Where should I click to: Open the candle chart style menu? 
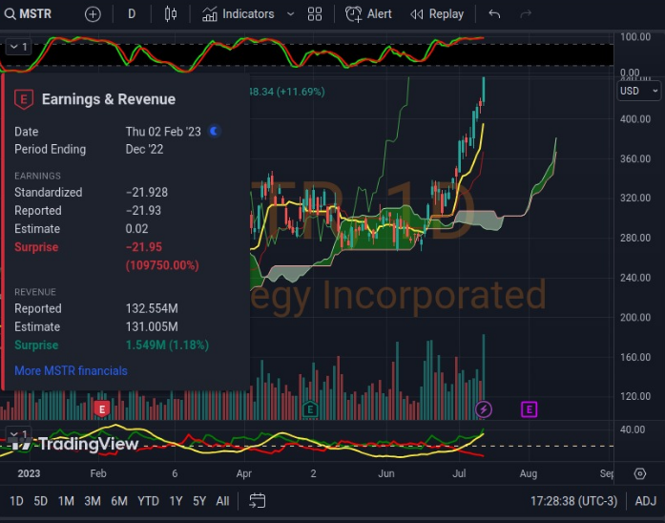pyautogui.click(x=171, y=14)
